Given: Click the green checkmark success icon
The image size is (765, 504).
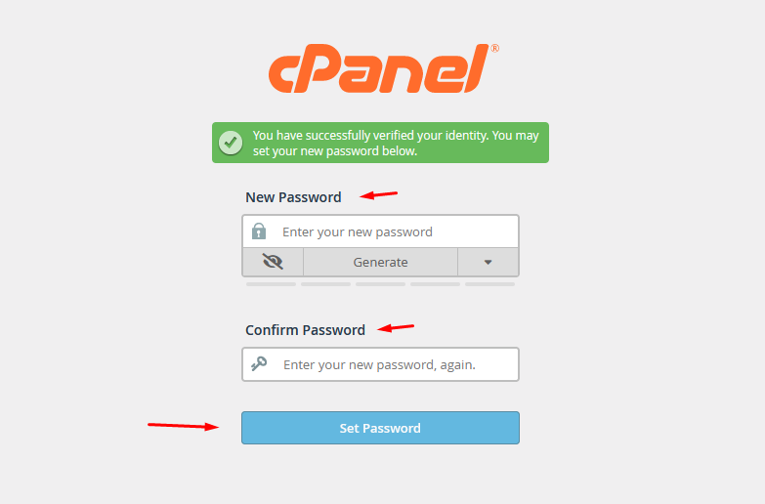Looking at the screenshot, I should tap(231, 143).
